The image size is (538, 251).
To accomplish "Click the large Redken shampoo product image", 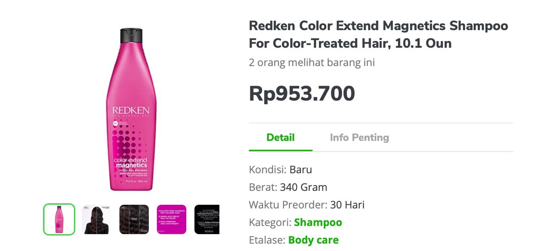I will click(131, 109).
